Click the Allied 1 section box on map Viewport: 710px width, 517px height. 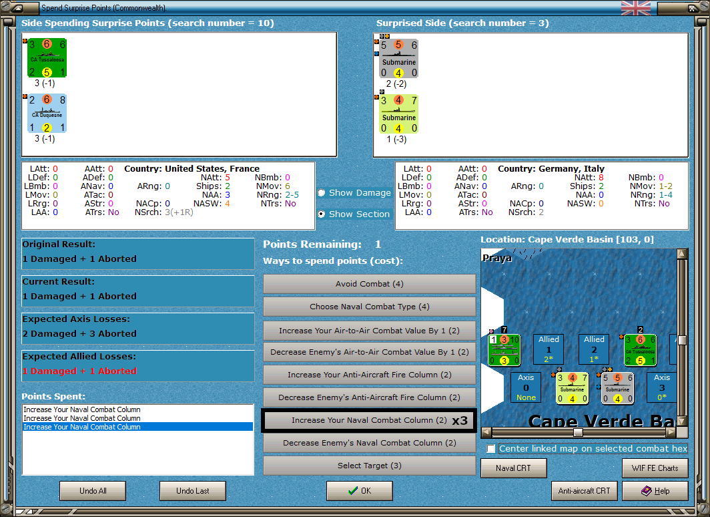click(x=549, y=349)
